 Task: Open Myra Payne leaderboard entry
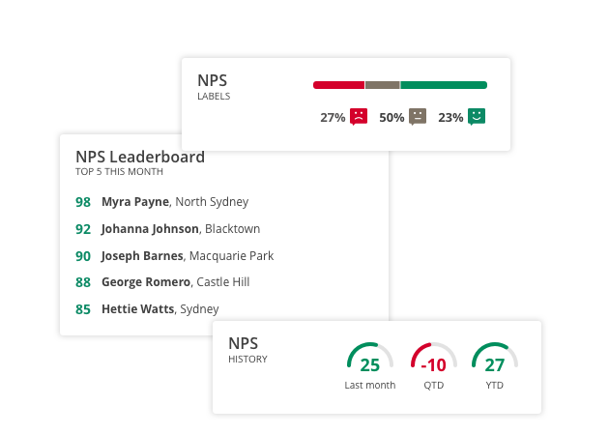162,202
